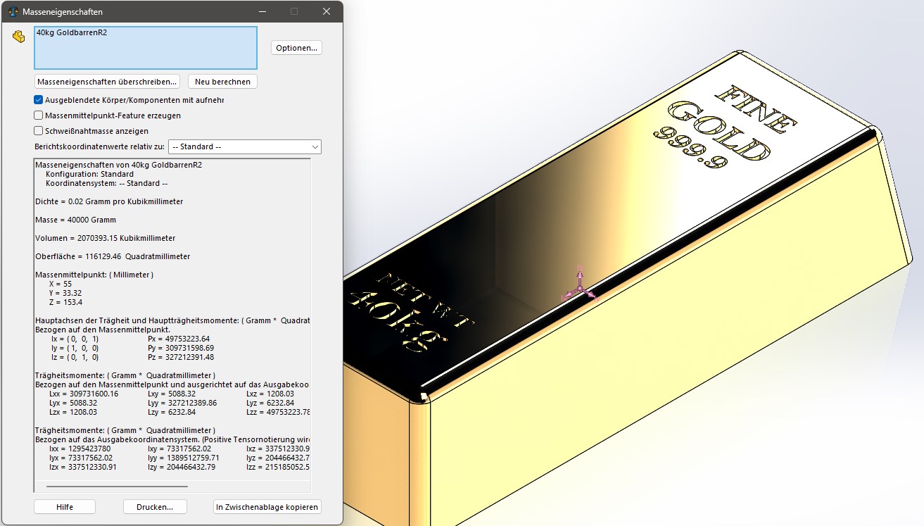Enable Massenmittelpunkt-Feature erzeugen checkbox

[x=39, y=115]
